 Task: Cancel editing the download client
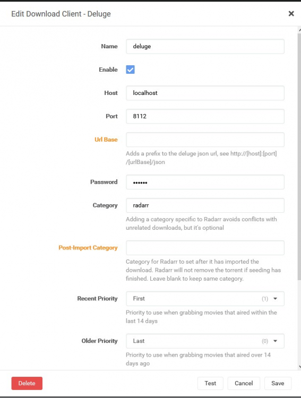coord(244,383)
